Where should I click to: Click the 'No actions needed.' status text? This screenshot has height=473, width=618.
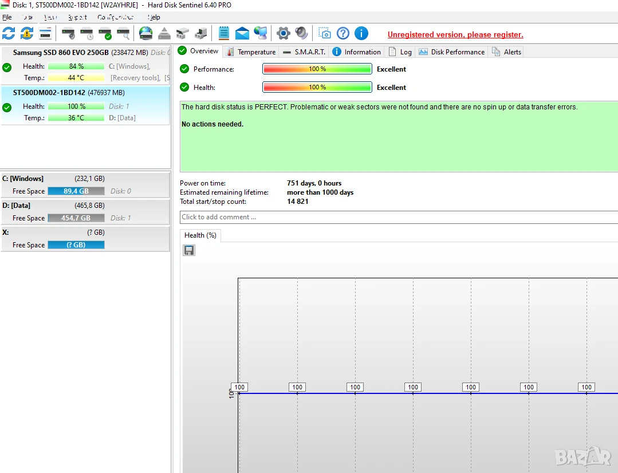pos(212,124)
